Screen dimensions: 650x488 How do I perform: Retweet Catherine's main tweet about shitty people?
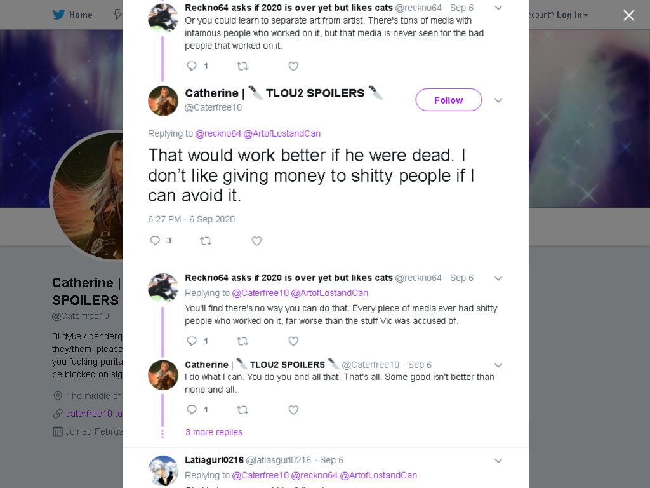coord(206,241)
